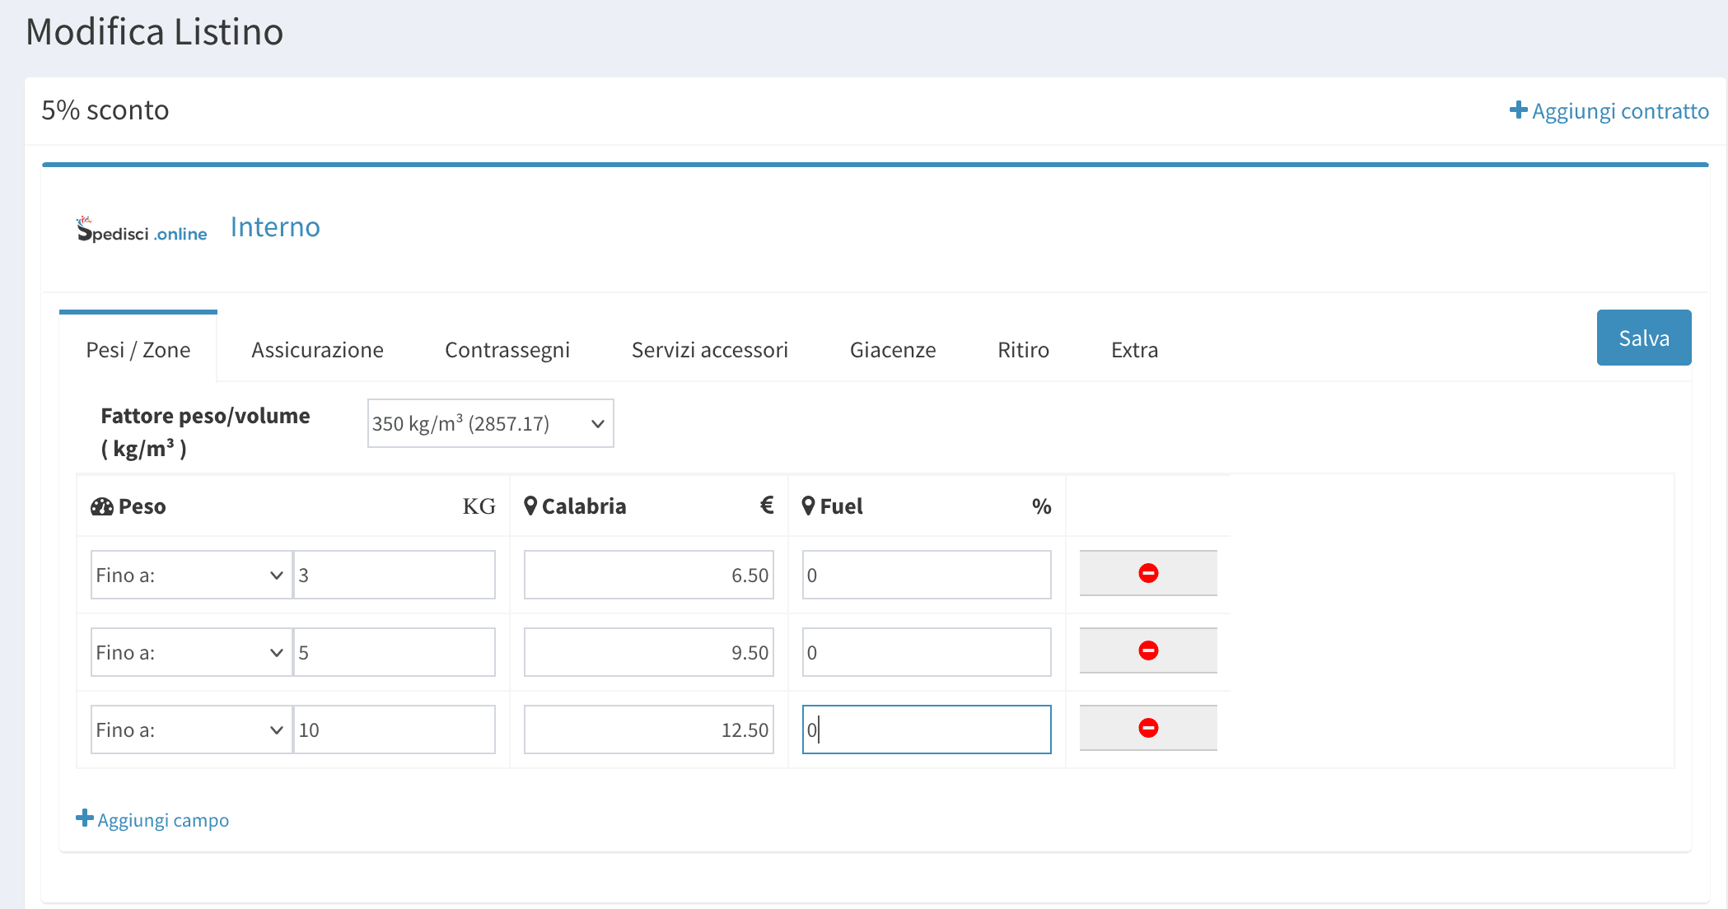Delete the 5 kg weight row
This screenshot has height=909, width=1728.
point(1147,650)
